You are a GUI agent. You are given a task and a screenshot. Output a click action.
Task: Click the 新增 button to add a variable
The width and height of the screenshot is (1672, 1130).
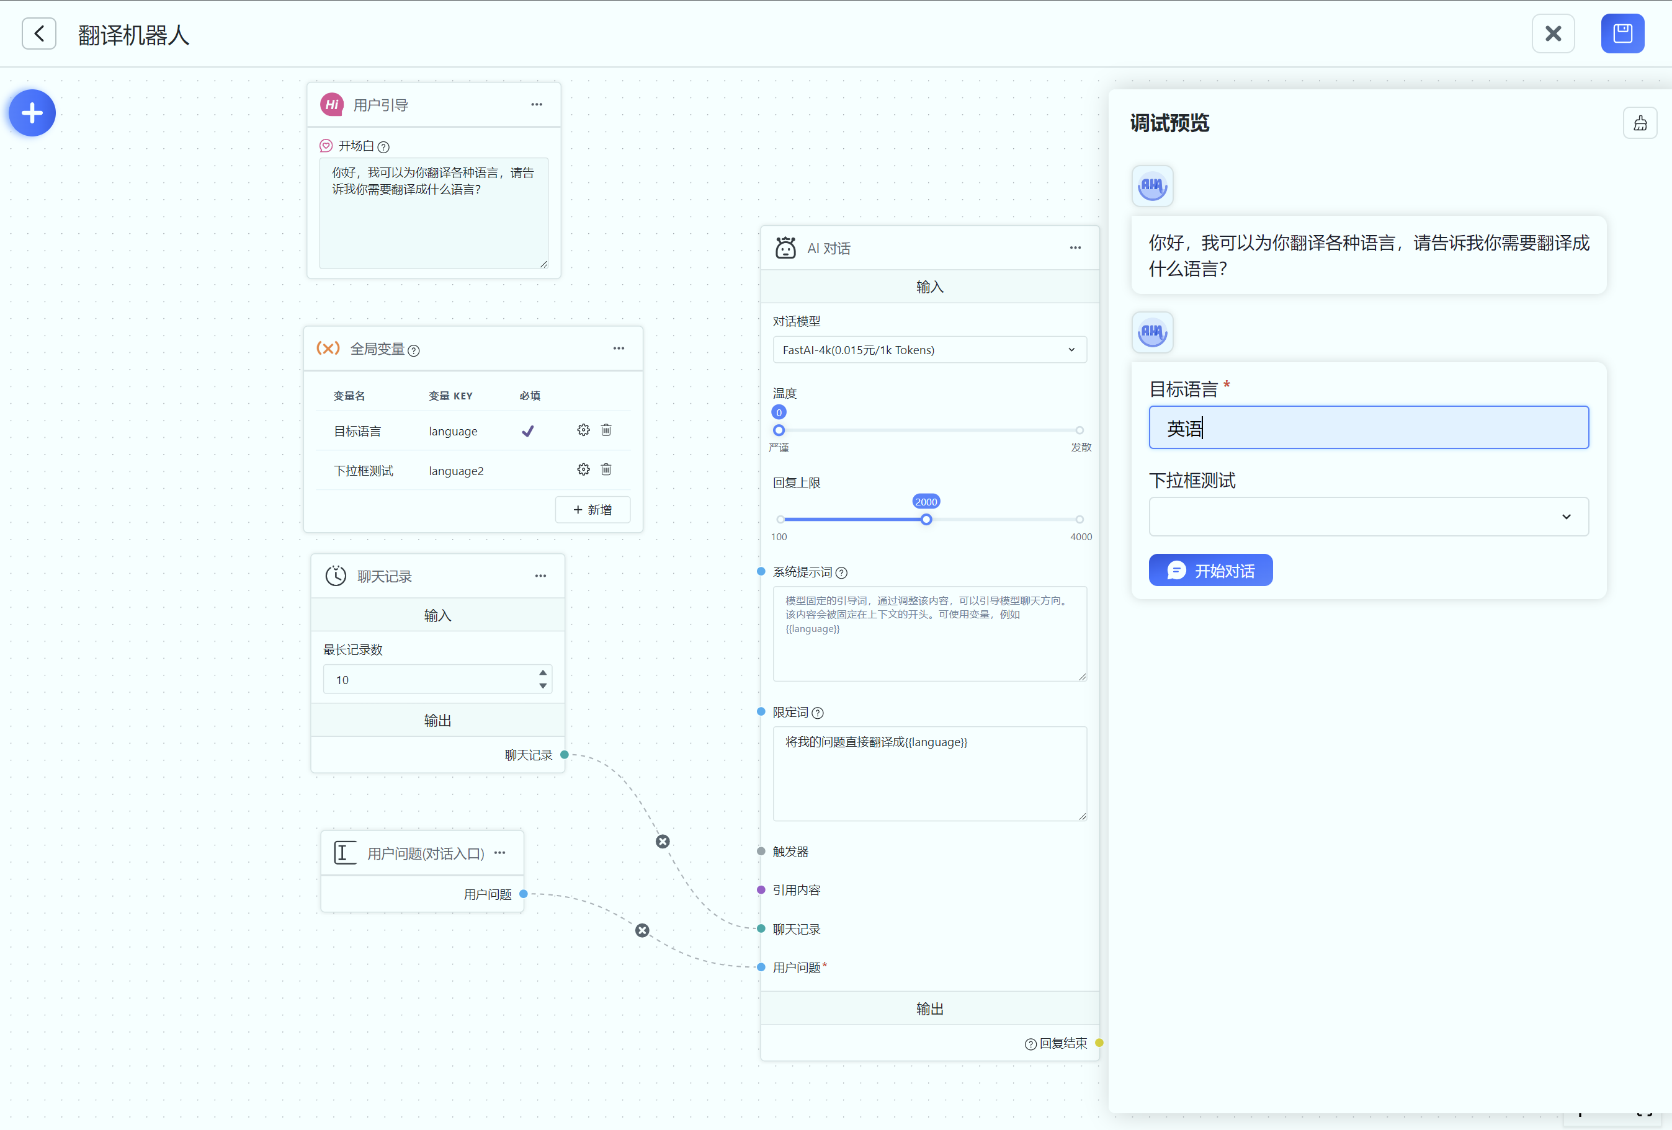click(x=592, y=510)
